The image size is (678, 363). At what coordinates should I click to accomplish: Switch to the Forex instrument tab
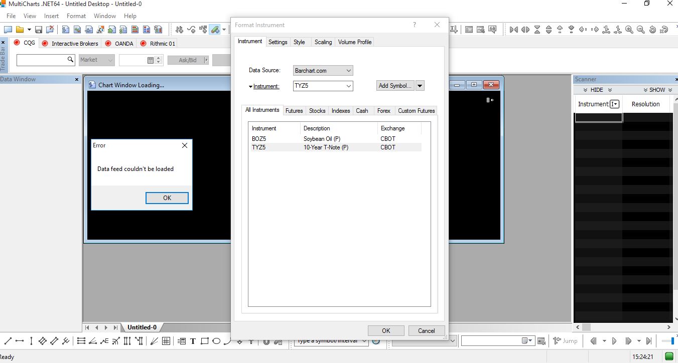tap(383, 111)
